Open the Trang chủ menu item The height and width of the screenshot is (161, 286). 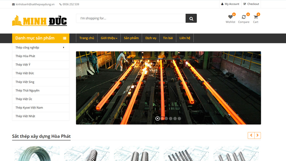pyautogui.click(x=87, y=38)
